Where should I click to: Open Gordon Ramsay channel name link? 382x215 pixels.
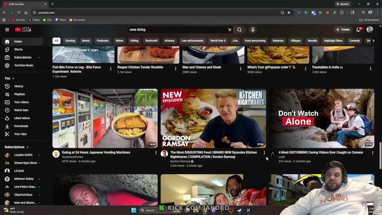(180, 161)
